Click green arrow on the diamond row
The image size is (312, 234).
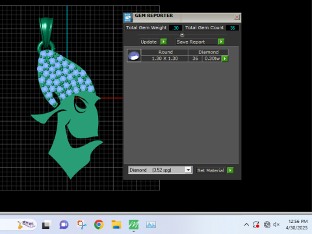click(225, 58)
